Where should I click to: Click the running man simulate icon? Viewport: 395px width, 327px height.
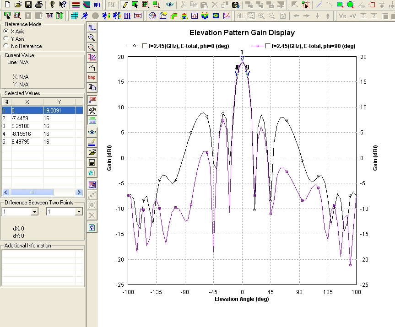click(x=84, y=16)
